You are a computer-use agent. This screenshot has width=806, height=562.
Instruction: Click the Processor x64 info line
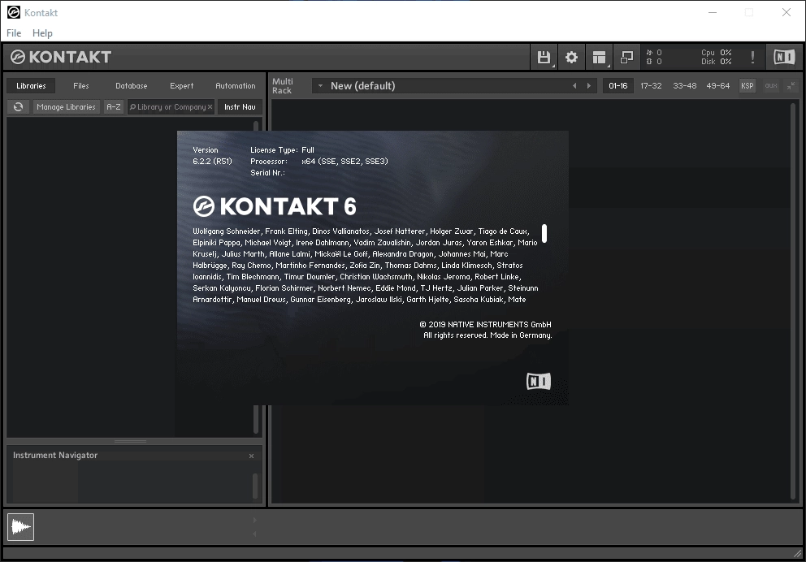point(319,162)
